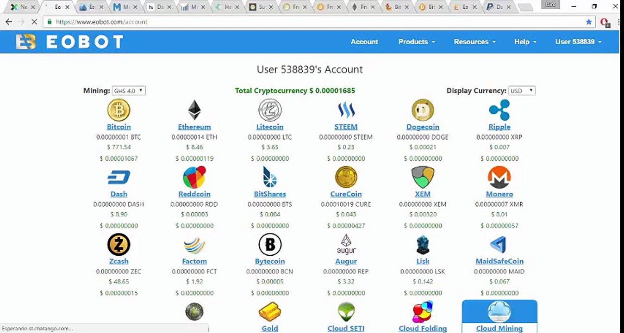Switch to the 'Ne' browser tab

point(23,7)
